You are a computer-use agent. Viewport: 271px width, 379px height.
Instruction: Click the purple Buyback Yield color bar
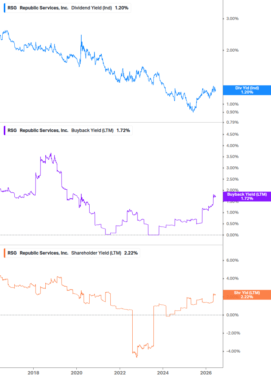(x=5, y=130)
